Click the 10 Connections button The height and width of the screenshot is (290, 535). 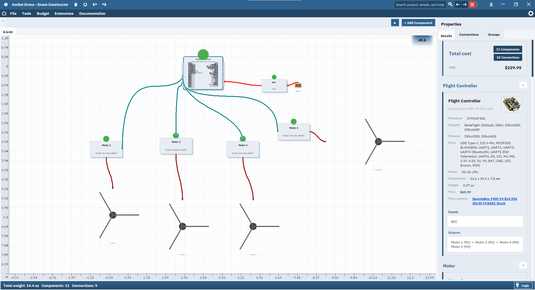(x=508, y=57)
